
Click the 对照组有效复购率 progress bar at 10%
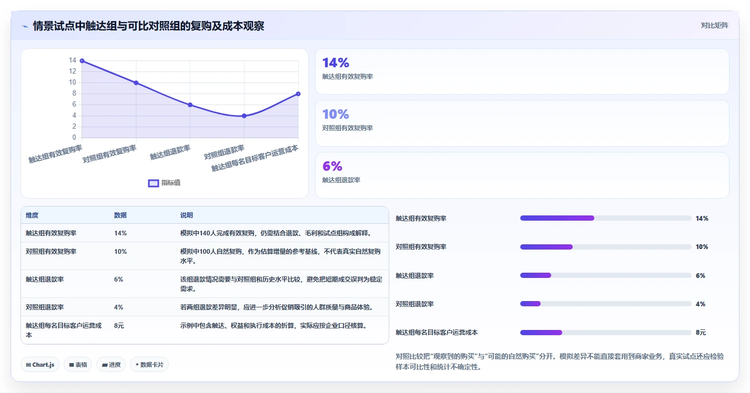coord(605,247)
